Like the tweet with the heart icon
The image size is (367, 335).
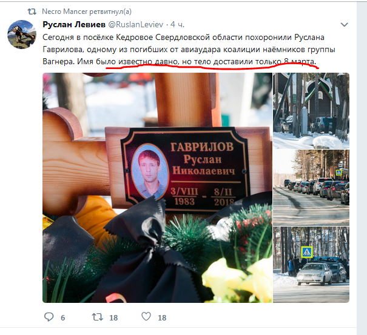(x=146, y=317)
